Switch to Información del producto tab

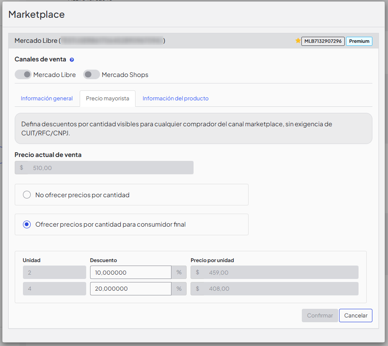175,98
